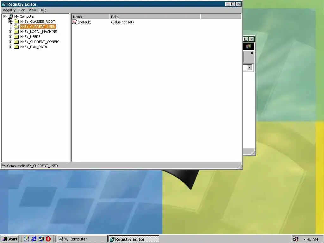324x243 pixels.
Task: Open the View menu
Action: (32, 10)
